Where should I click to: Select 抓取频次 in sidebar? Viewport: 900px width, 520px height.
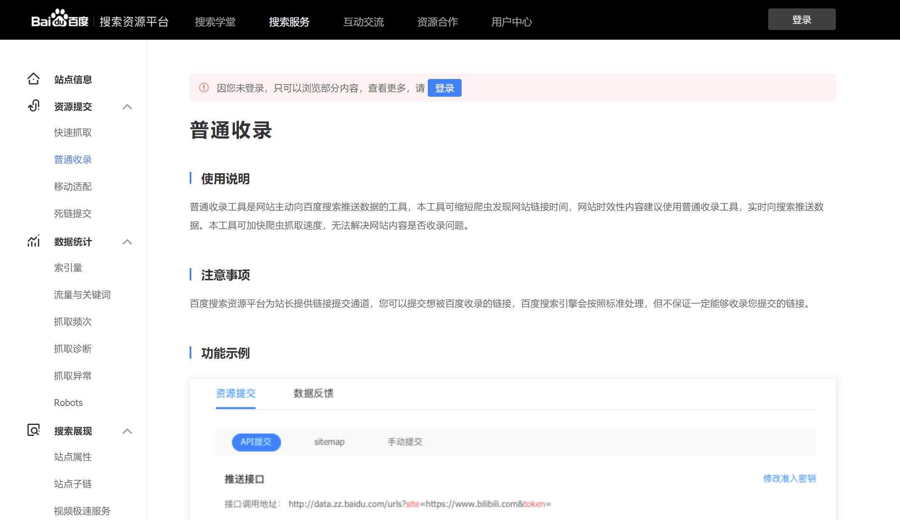[73, 322]
